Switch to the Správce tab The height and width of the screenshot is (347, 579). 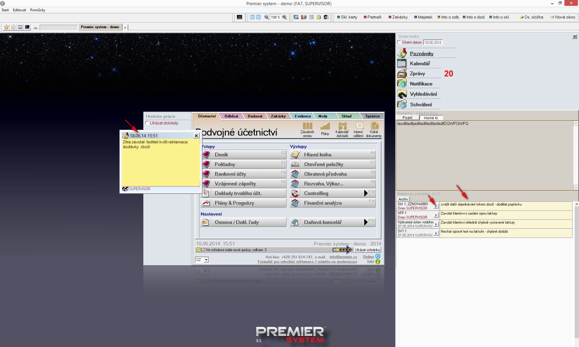coord(372,116)
